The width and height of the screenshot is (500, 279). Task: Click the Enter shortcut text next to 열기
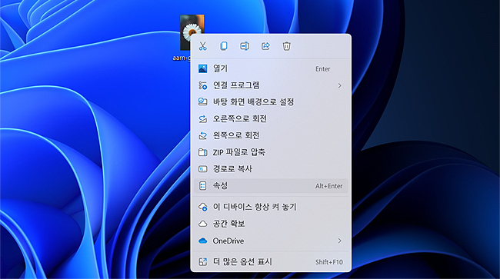click(x=323, y=69)
